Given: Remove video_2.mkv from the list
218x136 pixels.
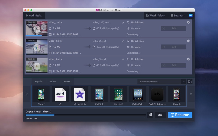Looking at the screenshot, I should coord(188,41).
